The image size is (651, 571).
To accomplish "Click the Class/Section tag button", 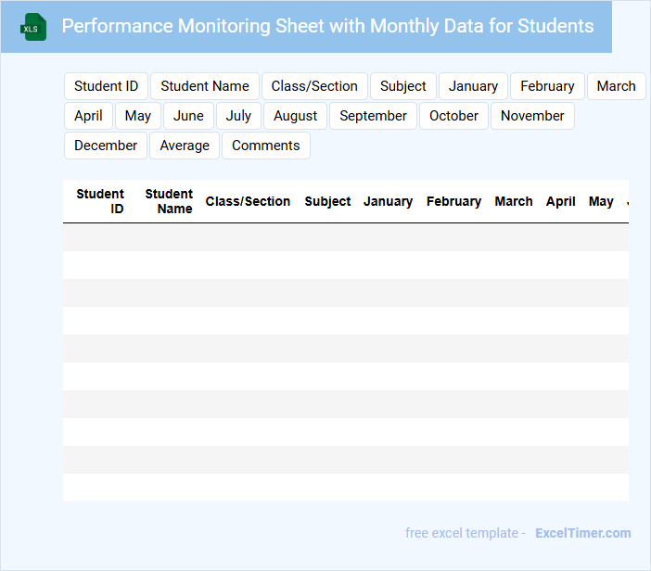I will [314, 86].
